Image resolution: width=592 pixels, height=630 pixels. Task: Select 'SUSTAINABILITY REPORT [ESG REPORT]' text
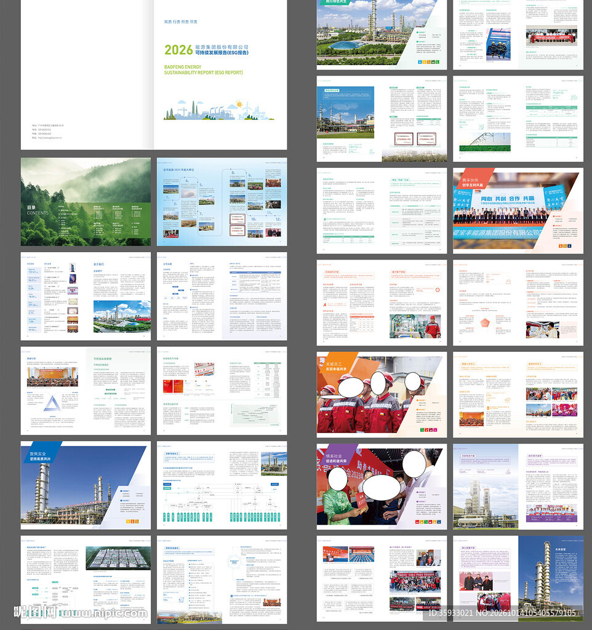click(x=203, y=73)
